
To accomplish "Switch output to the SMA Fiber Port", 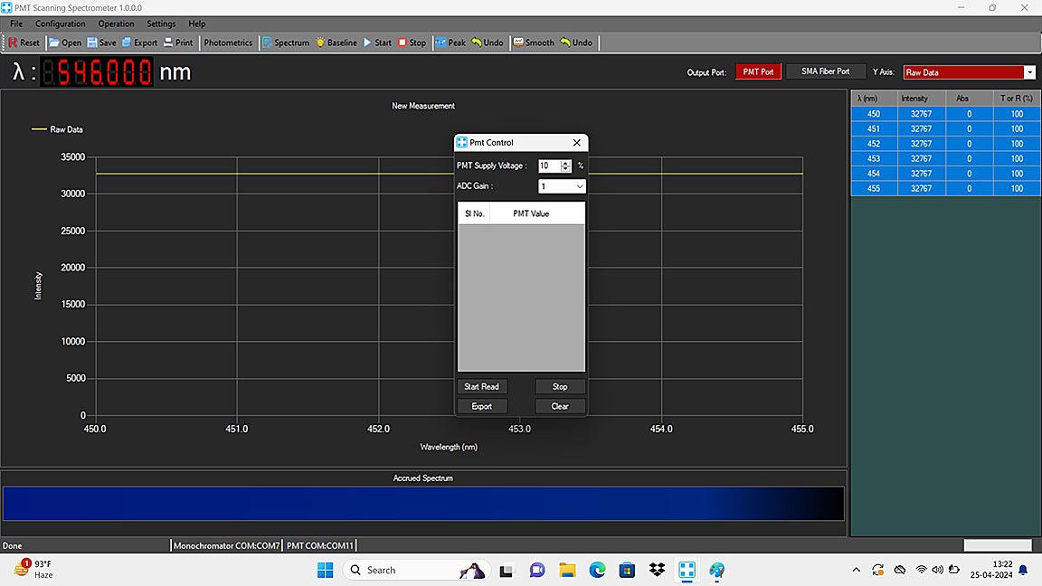I will point(825,71).
